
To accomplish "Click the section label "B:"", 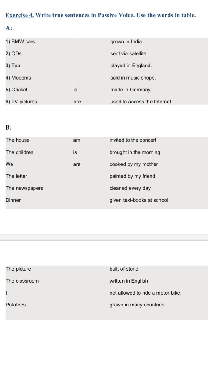I will 9,128.
